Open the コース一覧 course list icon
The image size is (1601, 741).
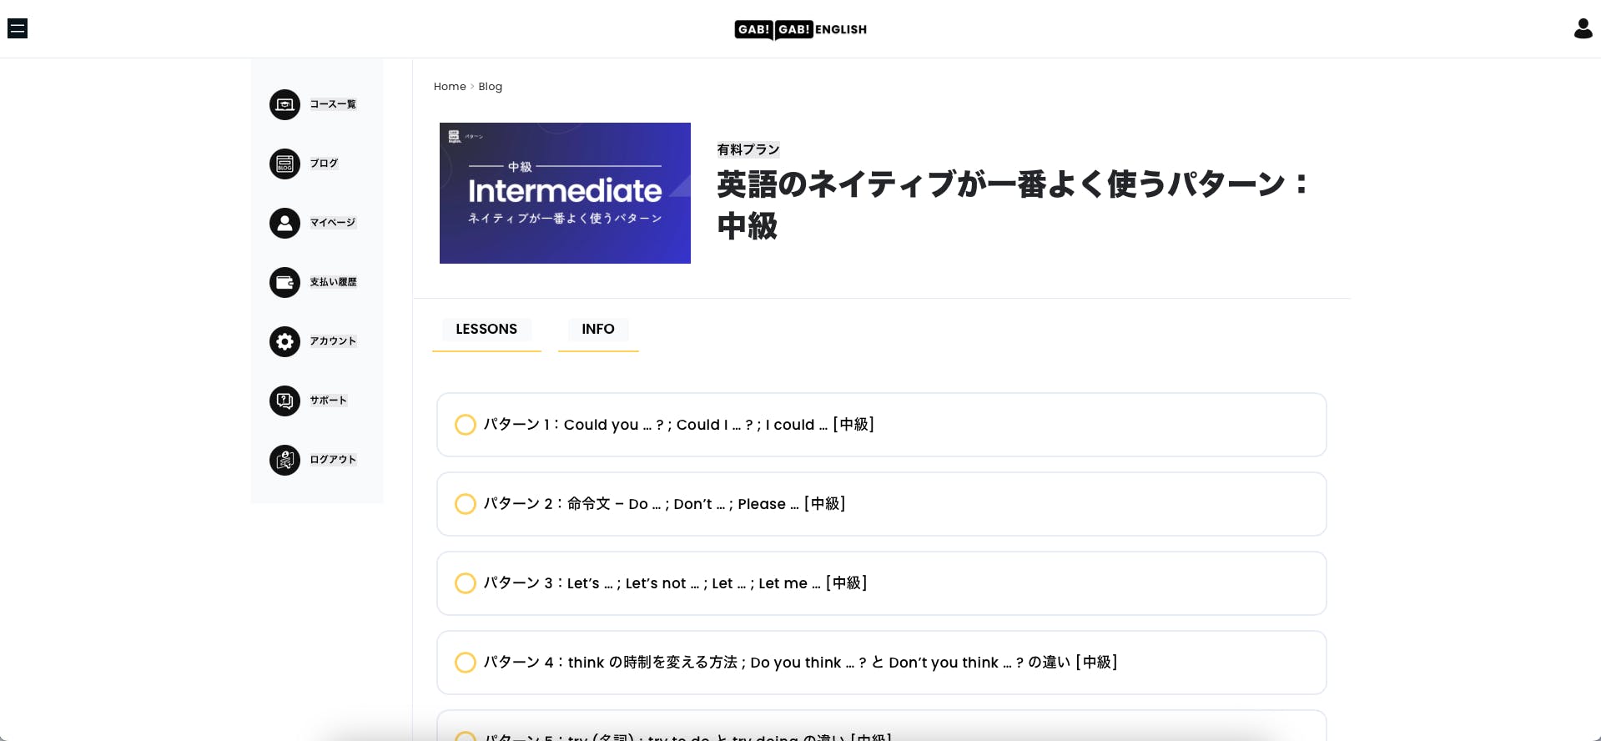[284, 105]
